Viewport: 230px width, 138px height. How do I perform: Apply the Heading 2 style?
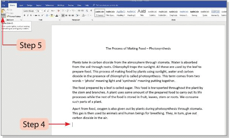[131, 13]
